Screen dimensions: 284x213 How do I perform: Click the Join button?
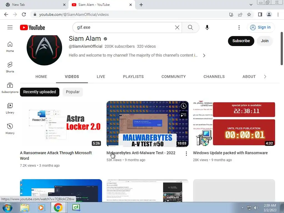coord(265,41)
